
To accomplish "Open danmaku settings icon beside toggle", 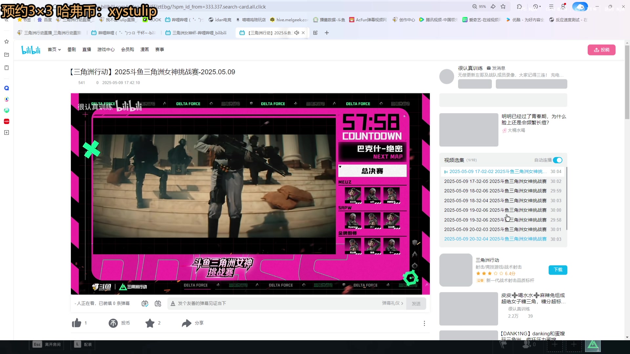I will pos(158,304).
